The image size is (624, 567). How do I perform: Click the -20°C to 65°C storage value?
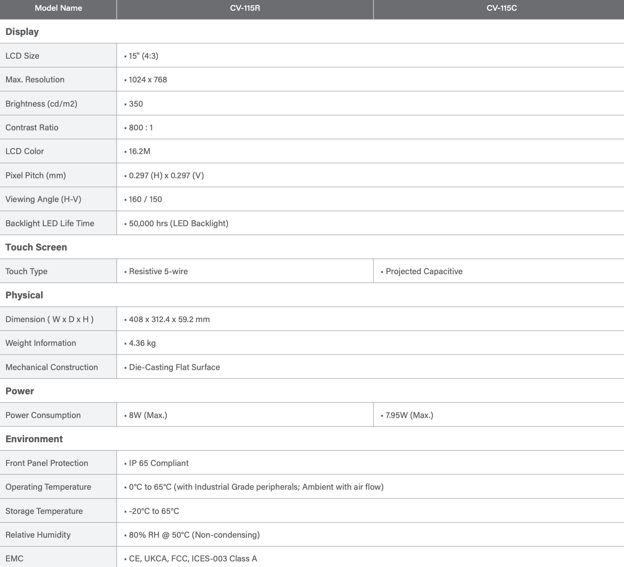click(x=154, y=511)
